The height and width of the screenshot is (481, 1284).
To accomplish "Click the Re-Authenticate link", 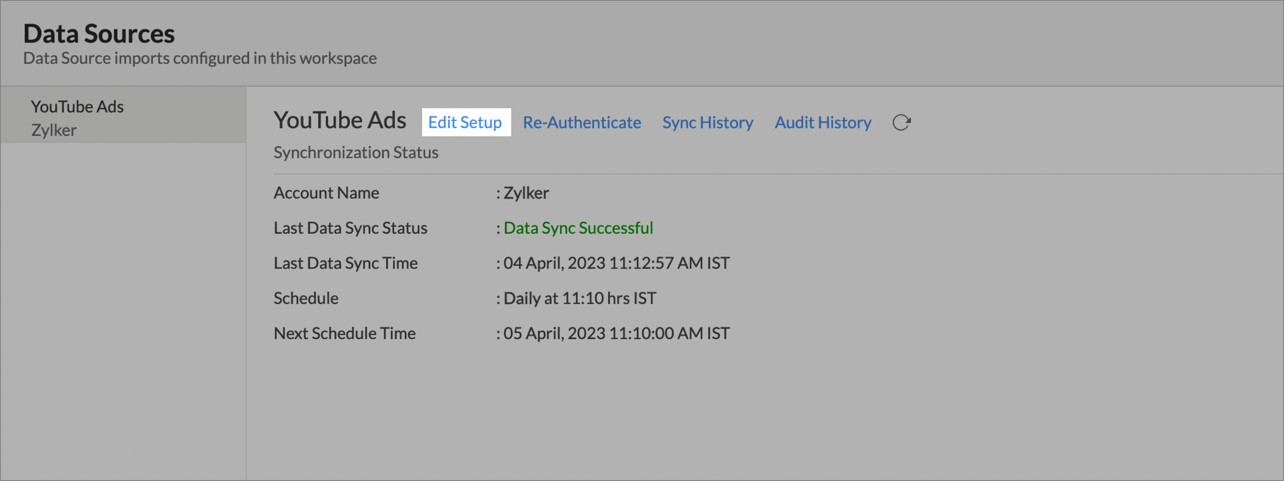I will 582,122.
